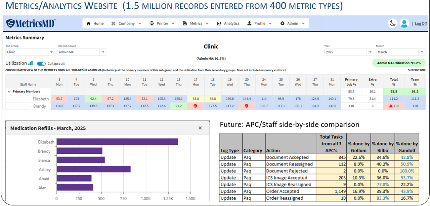
Task: Click the Log Off link
Action: click(x=421, y=23)
